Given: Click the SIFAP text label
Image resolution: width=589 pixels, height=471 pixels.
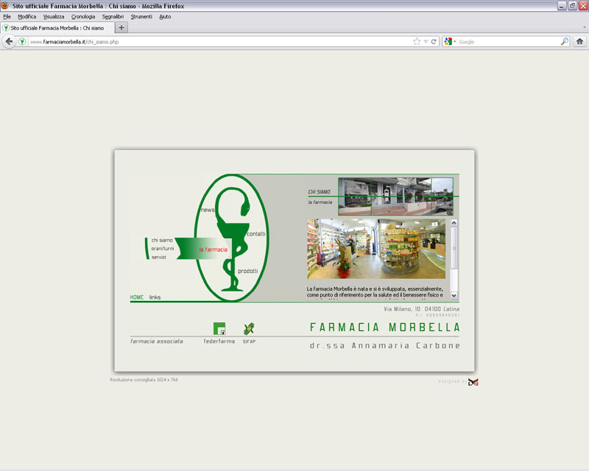Looking at the screenshot, I should coord(249,341).
